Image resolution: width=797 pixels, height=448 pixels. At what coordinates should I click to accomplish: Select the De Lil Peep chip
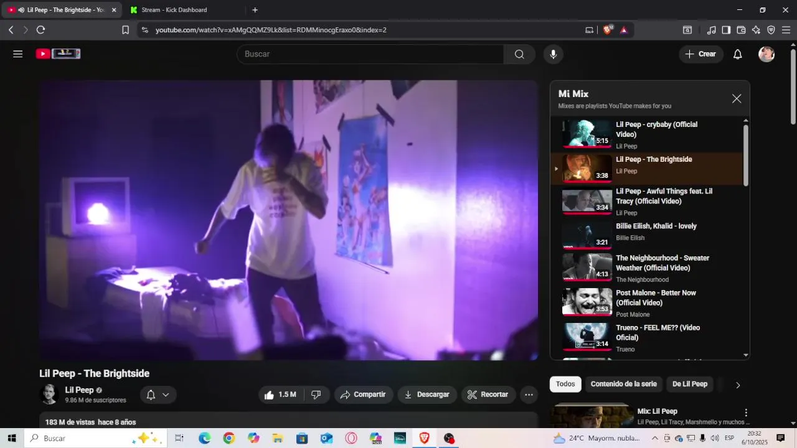690,384
